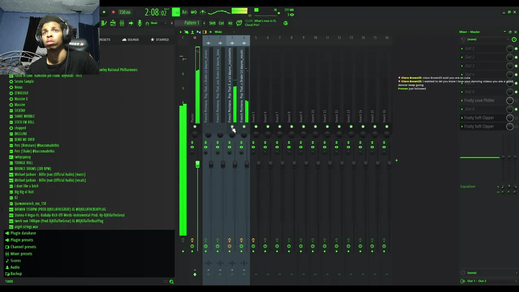Add new pattern with plus button

[x=204, y=23]
